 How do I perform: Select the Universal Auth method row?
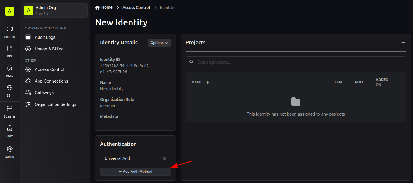coord(135,158)
